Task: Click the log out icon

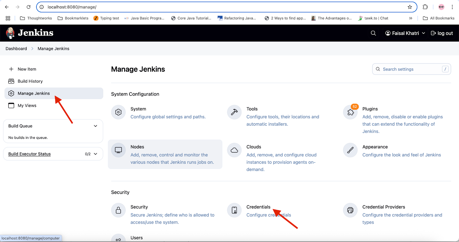Action: tap(433, 33)
